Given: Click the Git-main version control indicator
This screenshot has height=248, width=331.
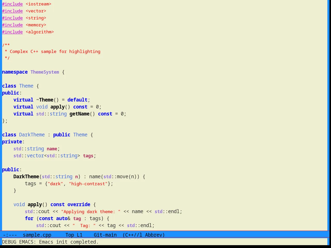Looking at the screenshot, I should pyautogui.click(x=105, y=235).
